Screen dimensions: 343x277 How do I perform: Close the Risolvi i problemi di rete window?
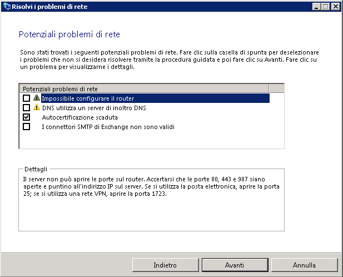coord(336,7)
